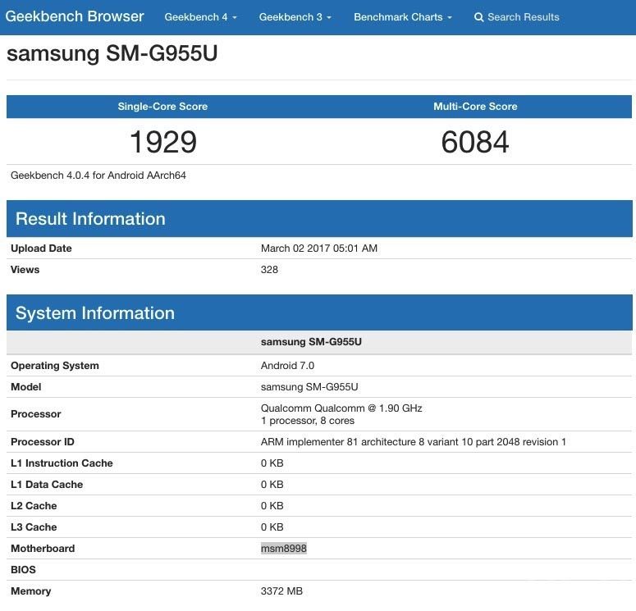Select the highlighted msm8998 motherboard value
Viewport: 636px width, 611px height.
(x=283, y=549)
